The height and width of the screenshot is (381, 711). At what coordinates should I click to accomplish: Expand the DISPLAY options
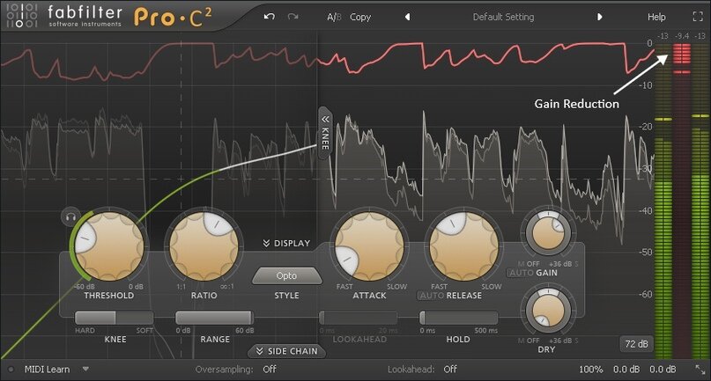286,243
